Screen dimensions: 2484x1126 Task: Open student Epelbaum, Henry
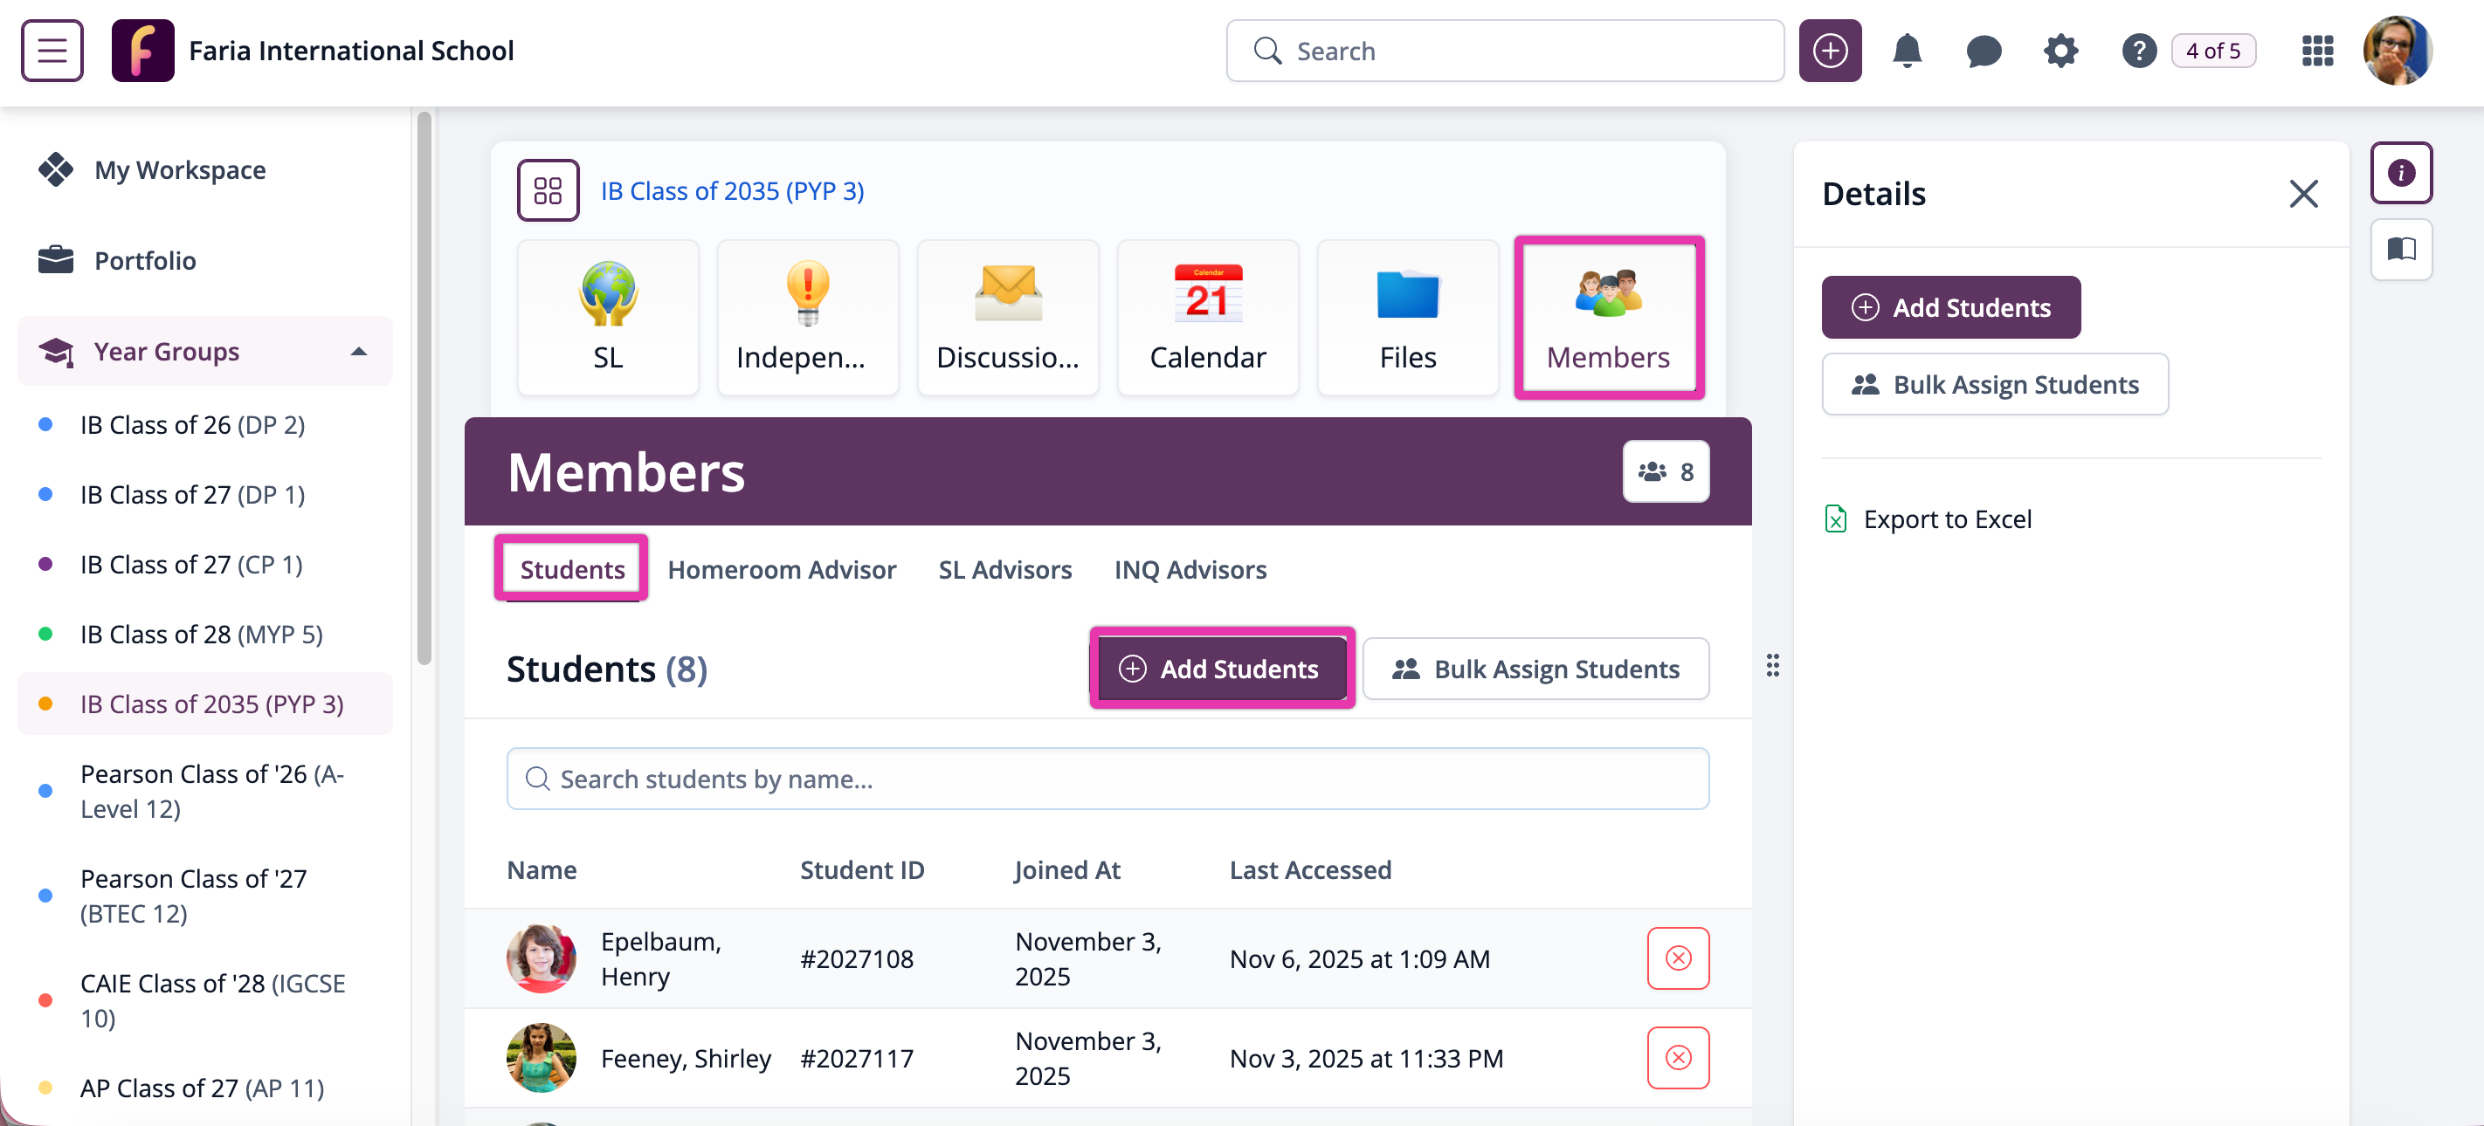click(660, 958)
